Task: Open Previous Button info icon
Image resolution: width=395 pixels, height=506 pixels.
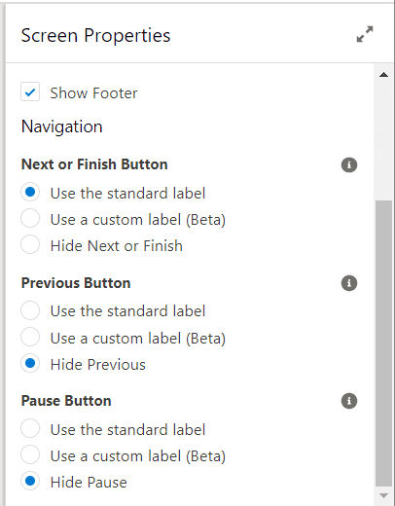Action: [x=349, y=283]
